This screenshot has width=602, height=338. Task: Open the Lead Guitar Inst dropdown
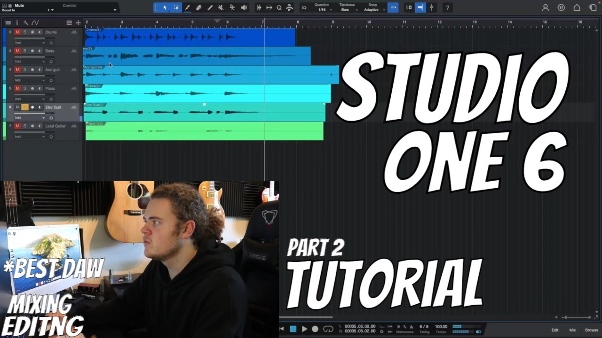(x=29, y=137)
